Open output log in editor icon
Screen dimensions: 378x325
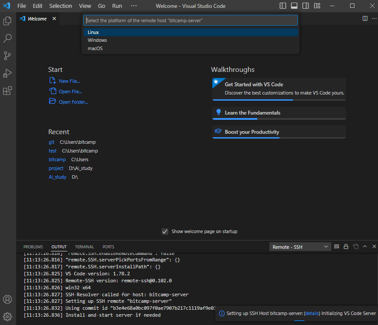click(356, 247)
